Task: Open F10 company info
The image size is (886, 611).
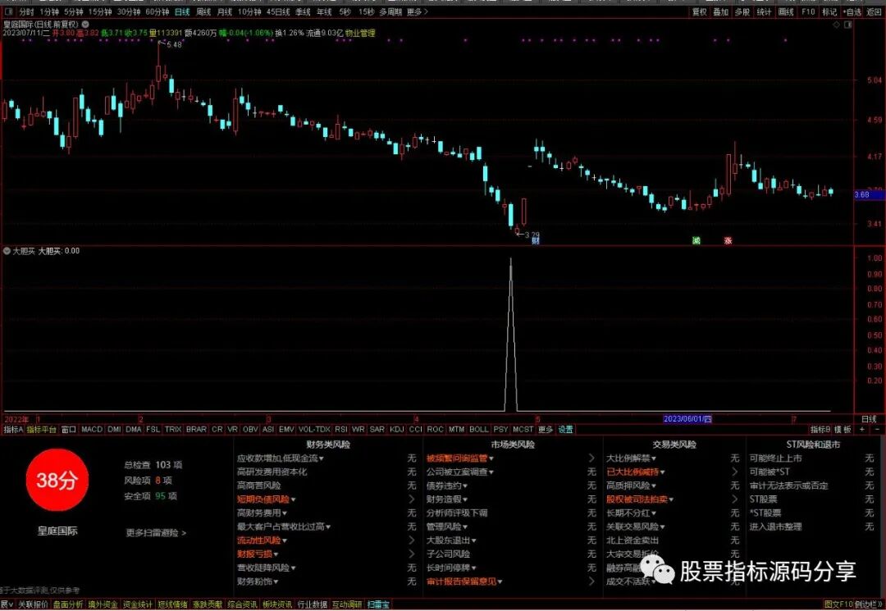Action: [x=808, y=11]
